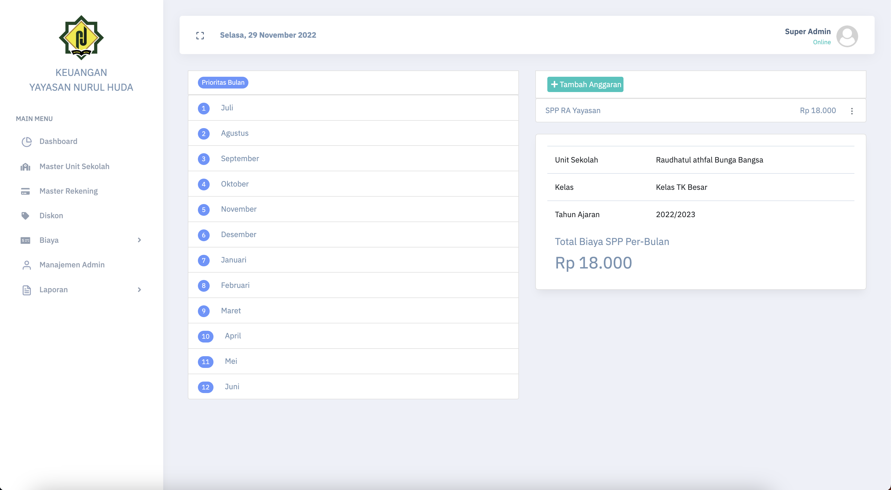Click the Master Rekening card icon
Image resolution: width=891 pixels, height=490 pixels.
pyautogui.click(x=26, y=191)
